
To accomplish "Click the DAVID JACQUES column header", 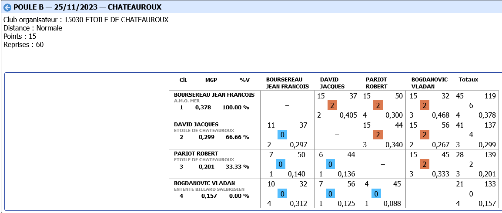I will point(332,83).
